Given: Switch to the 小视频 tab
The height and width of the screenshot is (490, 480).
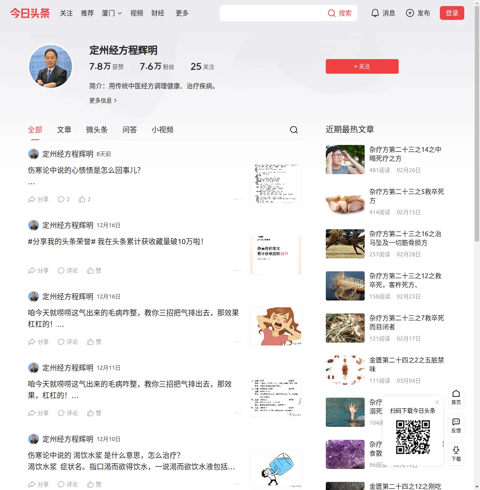Looking at the screenshot, I should click(x=163, y=130).
